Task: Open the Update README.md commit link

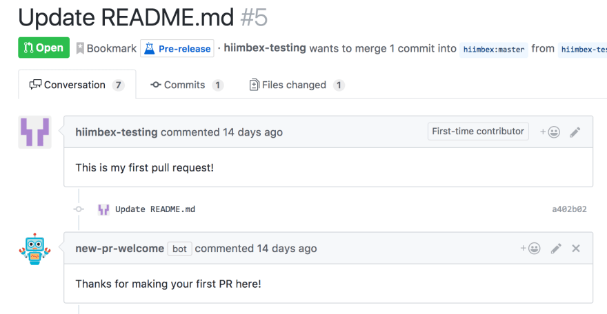Action: [x=155, y=209]
